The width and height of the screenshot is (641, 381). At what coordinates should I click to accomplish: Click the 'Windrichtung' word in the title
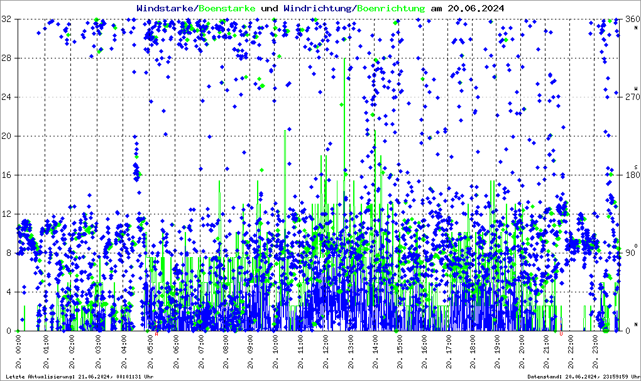318,8
